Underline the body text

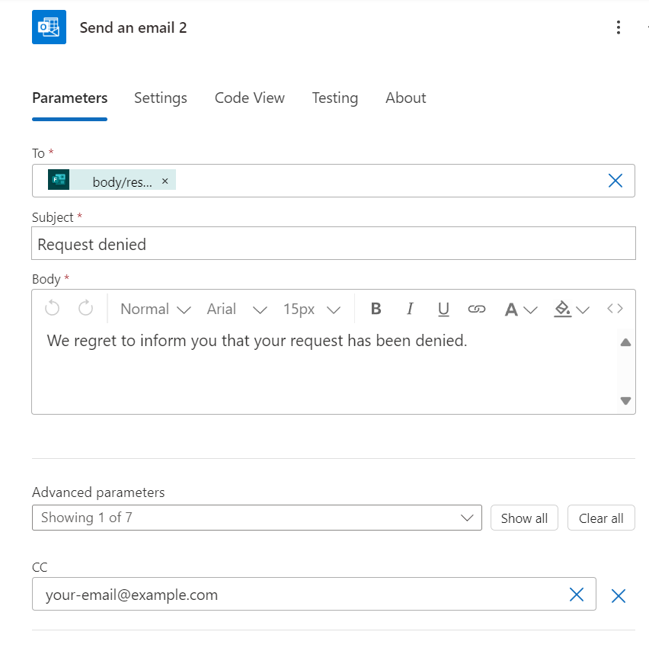coord(443,308)
